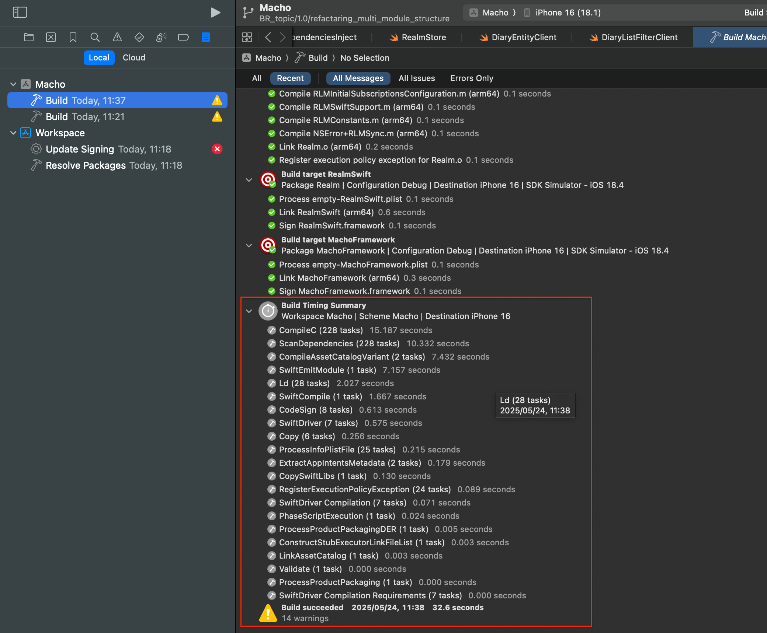Viewport: 767px width, 633px height.
Task: Open the Issue navigator warning icon
Action: tap(117, 37)
